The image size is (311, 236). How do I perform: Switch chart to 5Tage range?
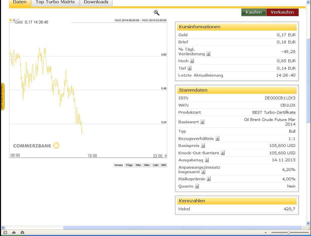click(129, 165)
